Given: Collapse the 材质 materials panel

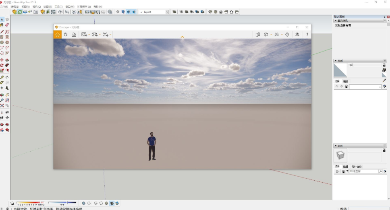Looking at the screenshot, I should click(x=336, y=61).
